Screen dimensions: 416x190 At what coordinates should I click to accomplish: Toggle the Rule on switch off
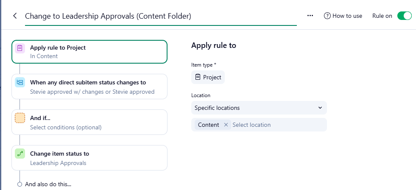(x=404, y=16)
